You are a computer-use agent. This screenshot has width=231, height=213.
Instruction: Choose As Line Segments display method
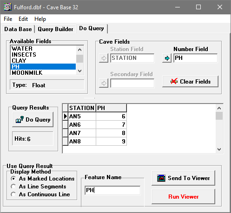point(39,187)
